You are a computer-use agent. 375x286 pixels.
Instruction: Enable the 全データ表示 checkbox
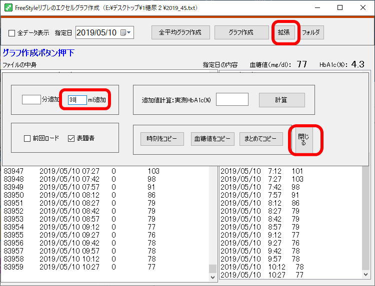(x=12, y=33)
